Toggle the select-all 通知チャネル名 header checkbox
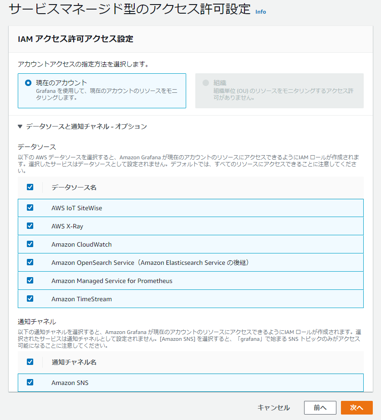This screenshot has width=381, height=420. tap(30, 362)
